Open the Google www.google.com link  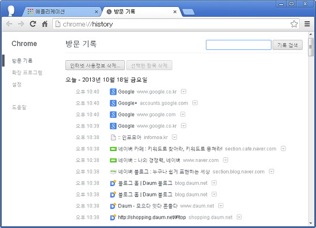pyautogui.click(x=126, y=115)
